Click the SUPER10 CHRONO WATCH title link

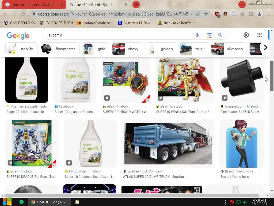pos(126,112)
